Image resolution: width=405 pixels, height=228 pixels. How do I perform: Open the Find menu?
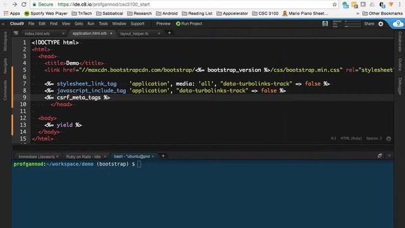[x=53, y=23]
